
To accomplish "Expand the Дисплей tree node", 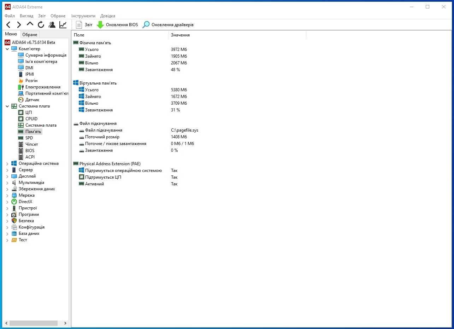I will (7, 176).
